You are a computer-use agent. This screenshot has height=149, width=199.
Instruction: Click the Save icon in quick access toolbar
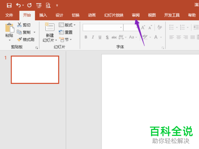[9, 6]
